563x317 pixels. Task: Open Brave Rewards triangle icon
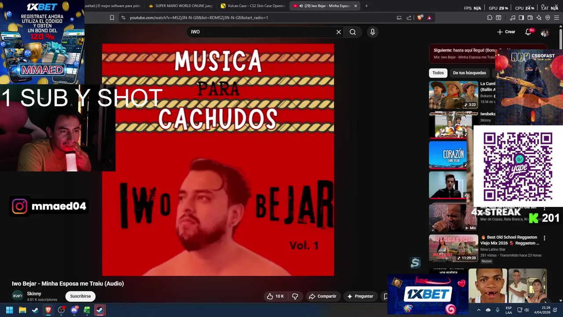click(x=429, y=18)
